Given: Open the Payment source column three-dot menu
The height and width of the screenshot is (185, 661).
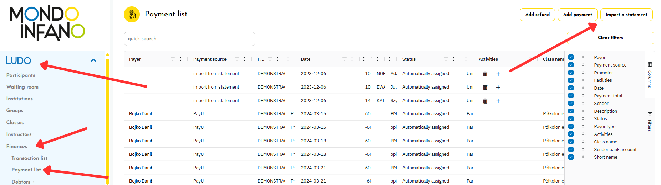Looking at the screenshot, I should (245, 59).
